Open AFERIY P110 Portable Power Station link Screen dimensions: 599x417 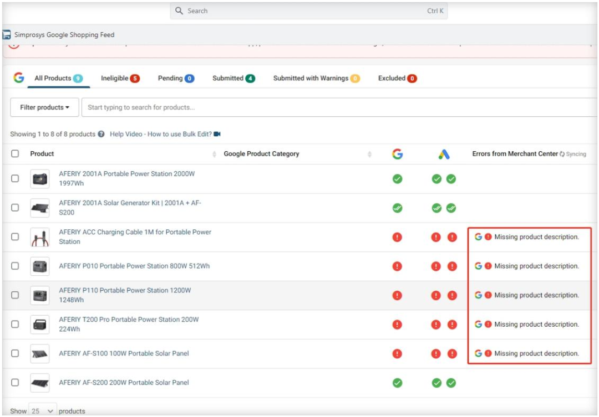tap(125, 295)
